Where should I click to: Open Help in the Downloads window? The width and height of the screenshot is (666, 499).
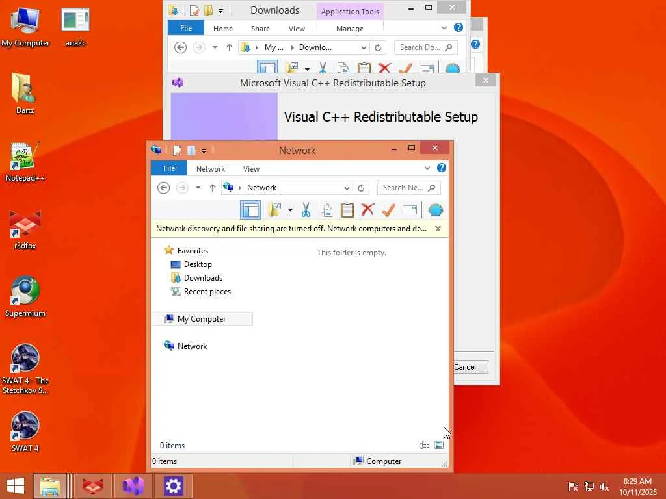click(459, 27)
